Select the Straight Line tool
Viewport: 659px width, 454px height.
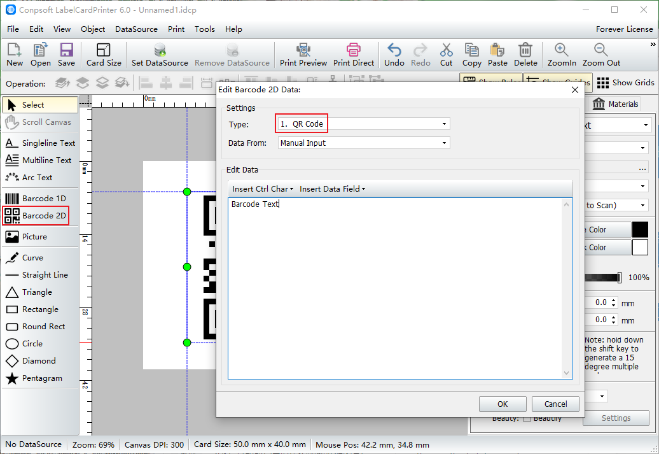pos(40,275)
